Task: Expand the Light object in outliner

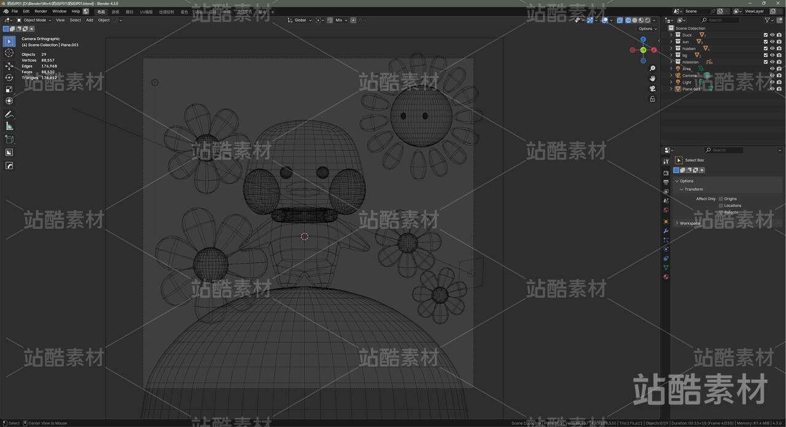Action: click(x=671, y=82)
